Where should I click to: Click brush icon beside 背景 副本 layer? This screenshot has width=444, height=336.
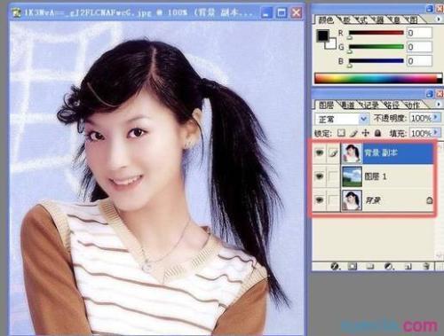[x=333, y=153]
